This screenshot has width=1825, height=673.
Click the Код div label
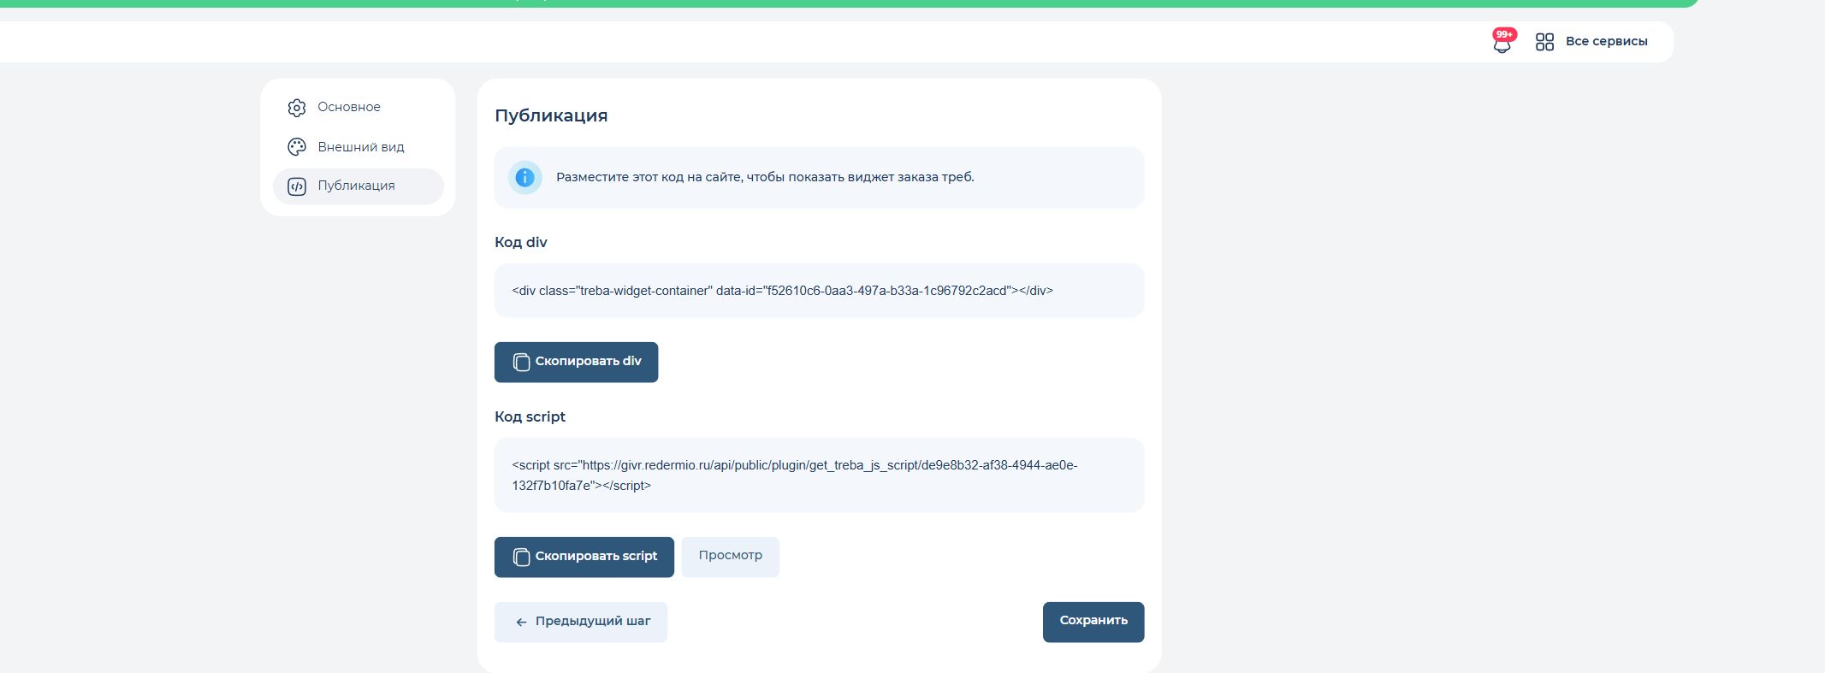point(520,242)
